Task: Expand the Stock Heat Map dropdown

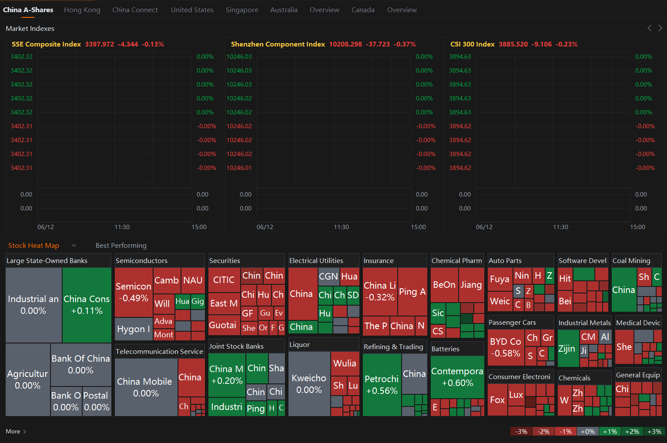Action: point(73,245)
